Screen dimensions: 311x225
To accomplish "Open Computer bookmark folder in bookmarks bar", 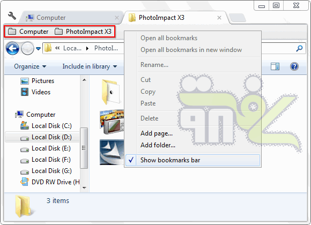I will [28, 32].
